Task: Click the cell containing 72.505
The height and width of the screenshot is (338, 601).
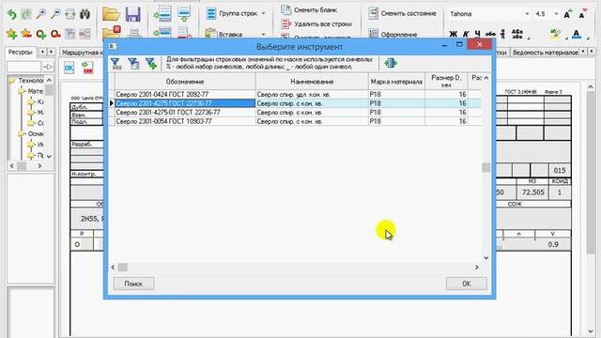Action: [x=532, y=192]
